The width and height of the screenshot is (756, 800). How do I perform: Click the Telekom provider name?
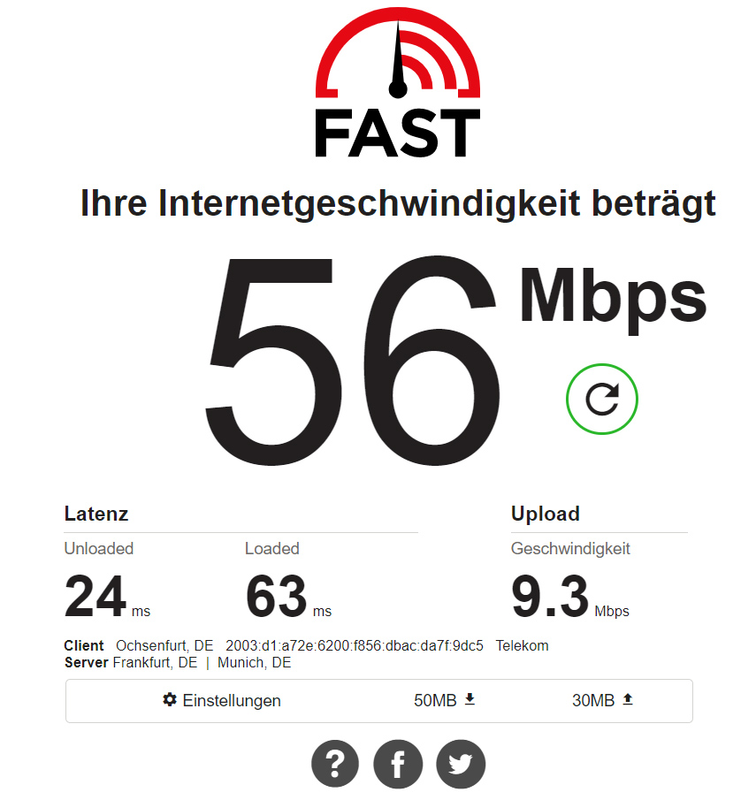pos(522,645)
